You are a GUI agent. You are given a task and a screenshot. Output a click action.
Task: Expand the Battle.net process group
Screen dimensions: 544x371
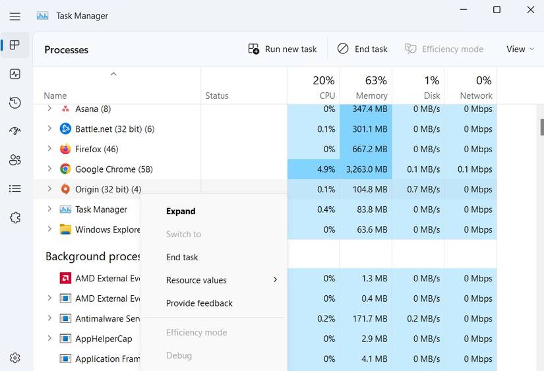point(49,129)
